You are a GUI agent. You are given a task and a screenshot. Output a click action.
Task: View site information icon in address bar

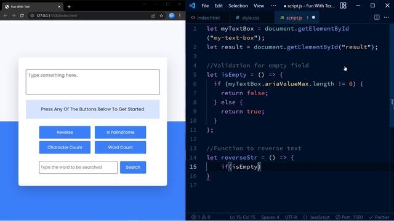click(x=32, y=15)
